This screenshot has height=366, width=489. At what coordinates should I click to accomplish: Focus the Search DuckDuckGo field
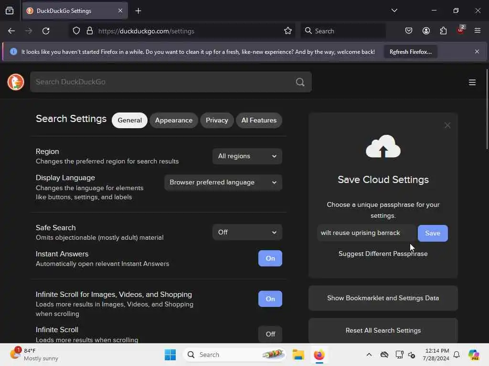(171, 82)
